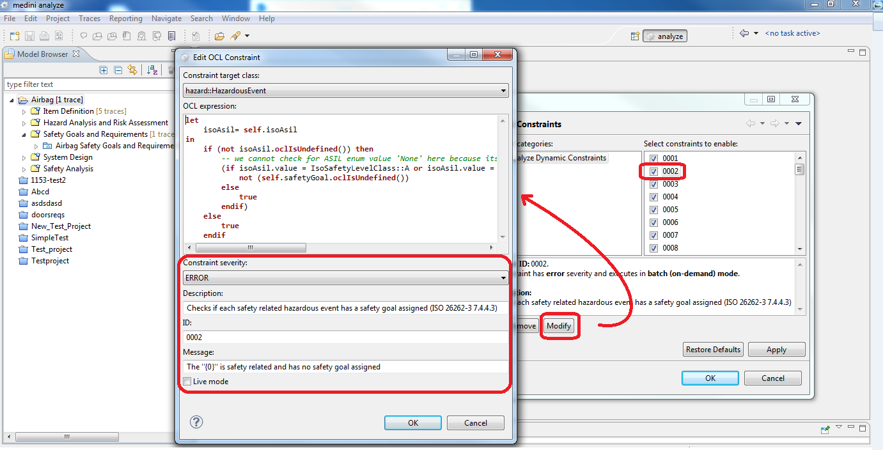Click Collapse All in Model Browser

coord(118,70)
